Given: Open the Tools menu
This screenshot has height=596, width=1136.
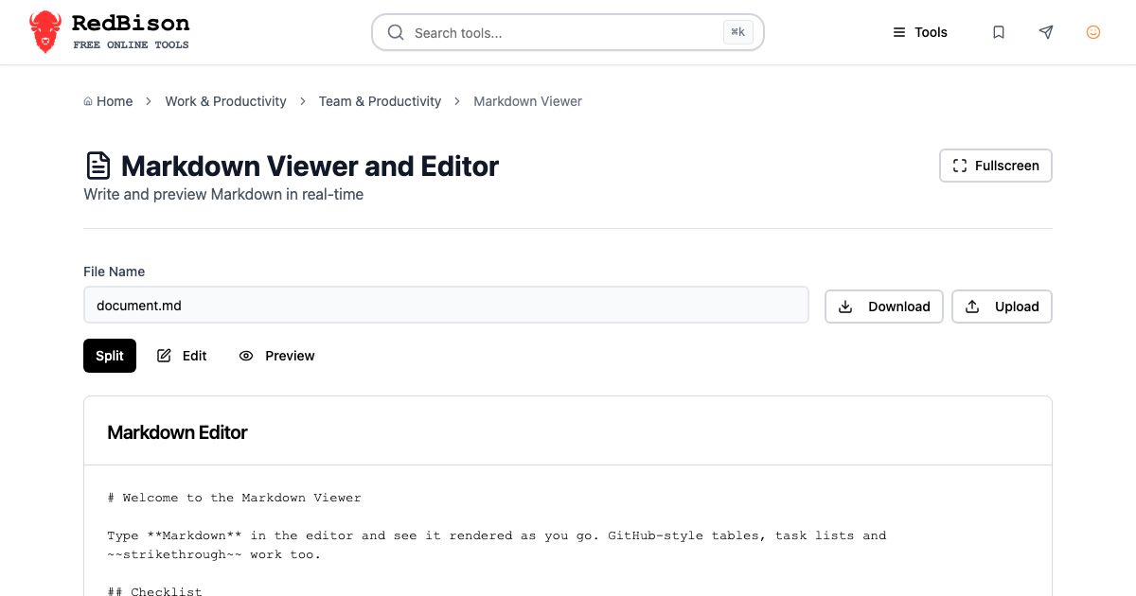Looking at the screenshot, I should [920, 32].
